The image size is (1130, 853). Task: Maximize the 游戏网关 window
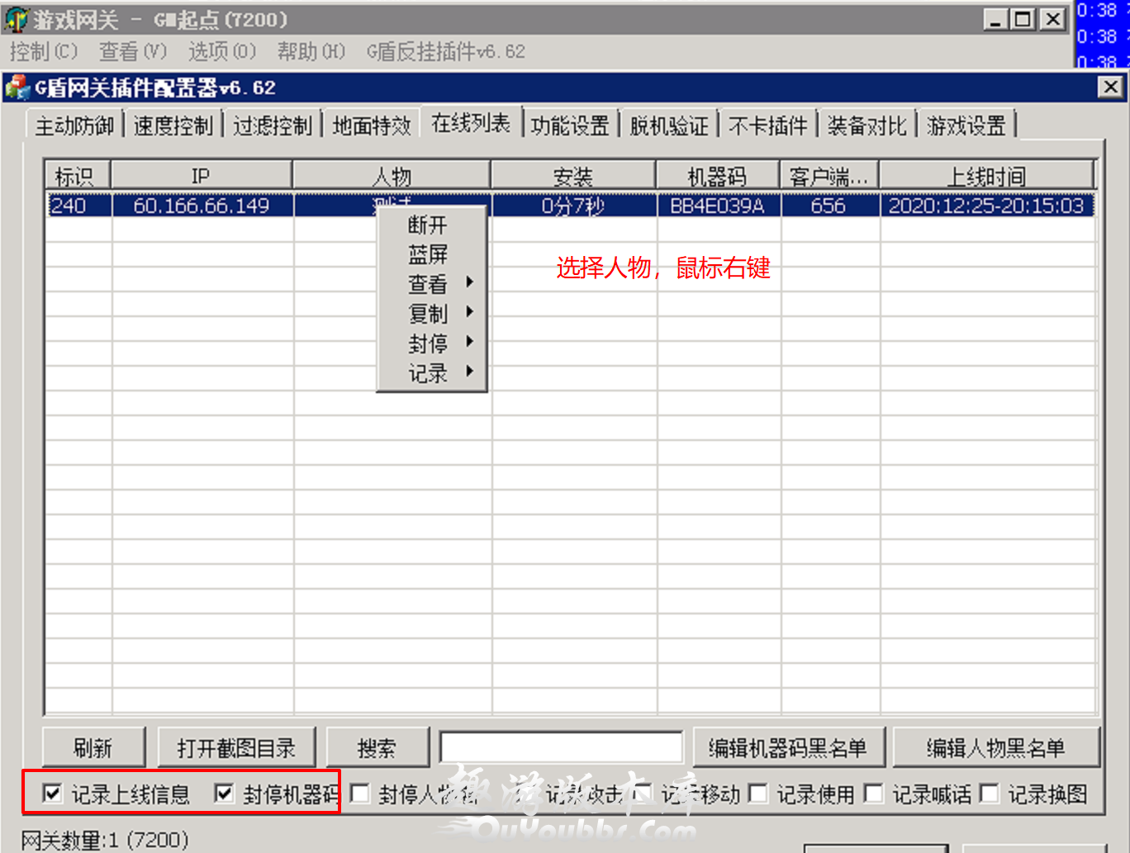tap(1023, 19)
